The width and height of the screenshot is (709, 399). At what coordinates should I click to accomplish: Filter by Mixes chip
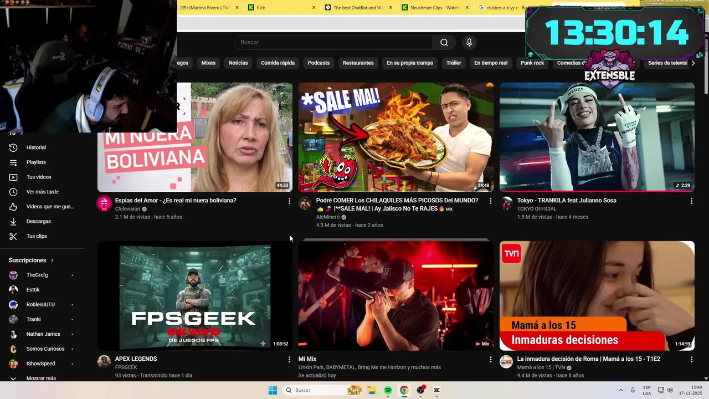coord(208,63)
